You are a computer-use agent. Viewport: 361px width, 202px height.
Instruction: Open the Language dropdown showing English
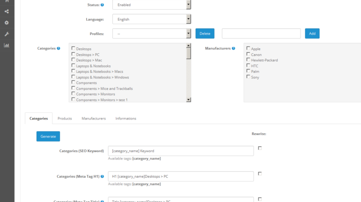(x=152, y=19)
